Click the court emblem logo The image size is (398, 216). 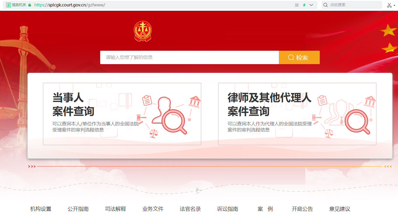[143, 31]
